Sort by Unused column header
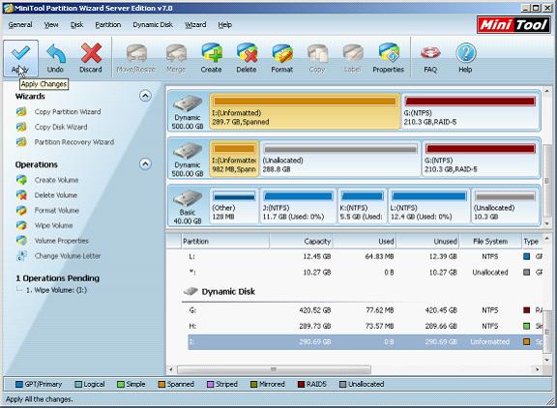Screen dimensions: 557x408 click(427, 242)
